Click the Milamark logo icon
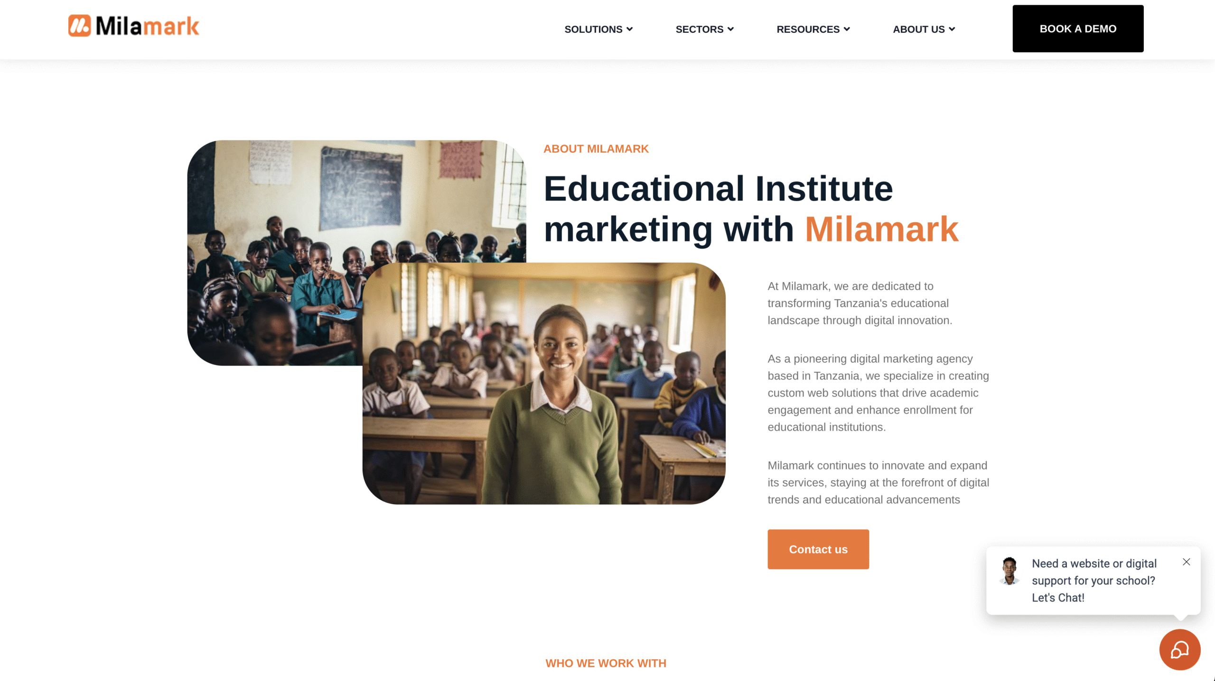The image size is (1215, 681). (79, 26)
